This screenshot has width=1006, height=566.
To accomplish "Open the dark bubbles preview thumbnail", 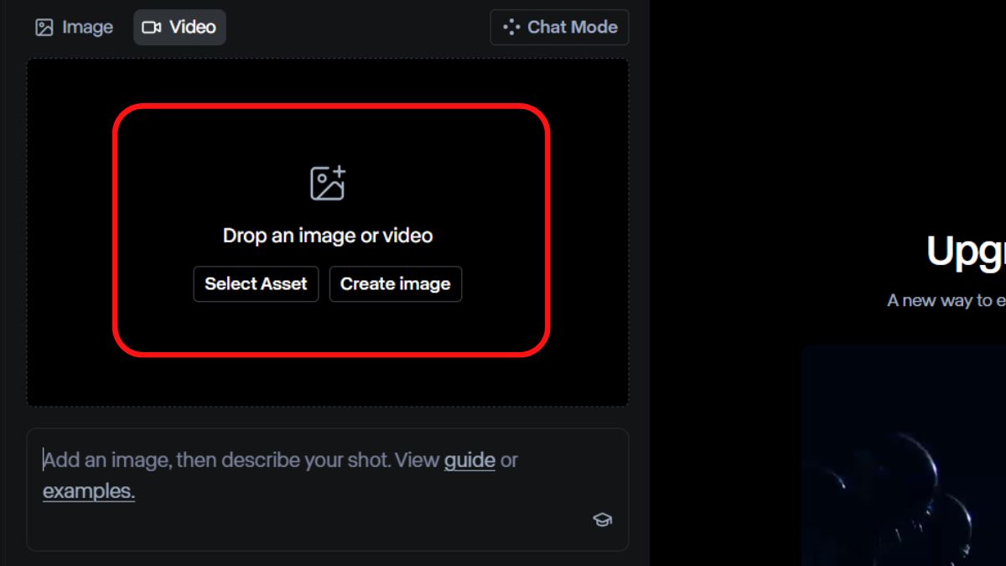I will point(904,454).
